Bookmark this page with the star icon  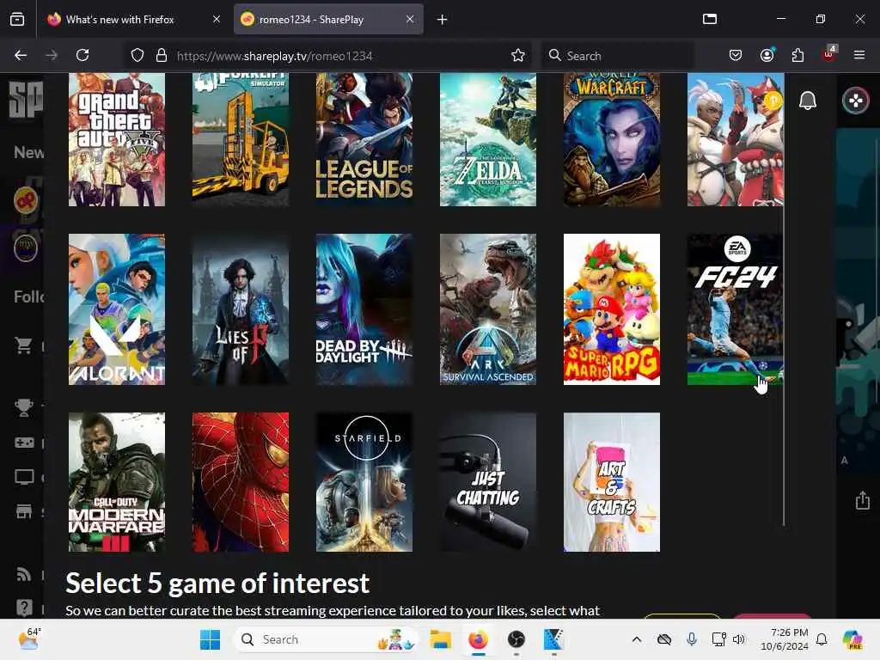pos(518,55)
